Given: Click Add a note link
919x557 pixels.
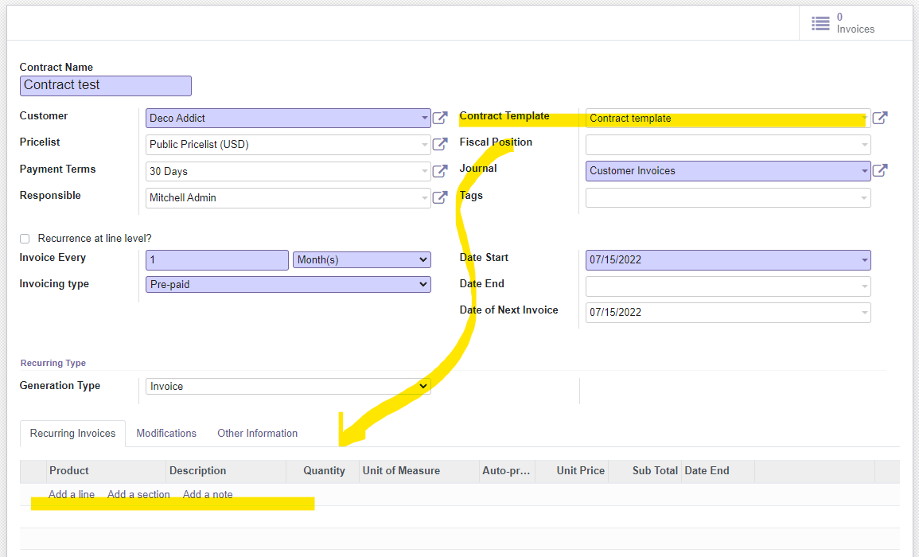Looking at the screenshot, I should (x=208, y=494).
